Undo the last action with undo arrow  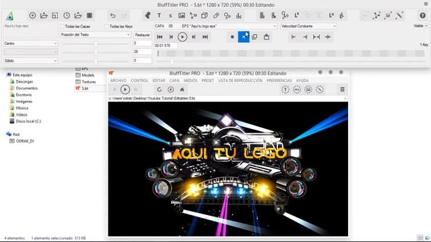(112, 15)
